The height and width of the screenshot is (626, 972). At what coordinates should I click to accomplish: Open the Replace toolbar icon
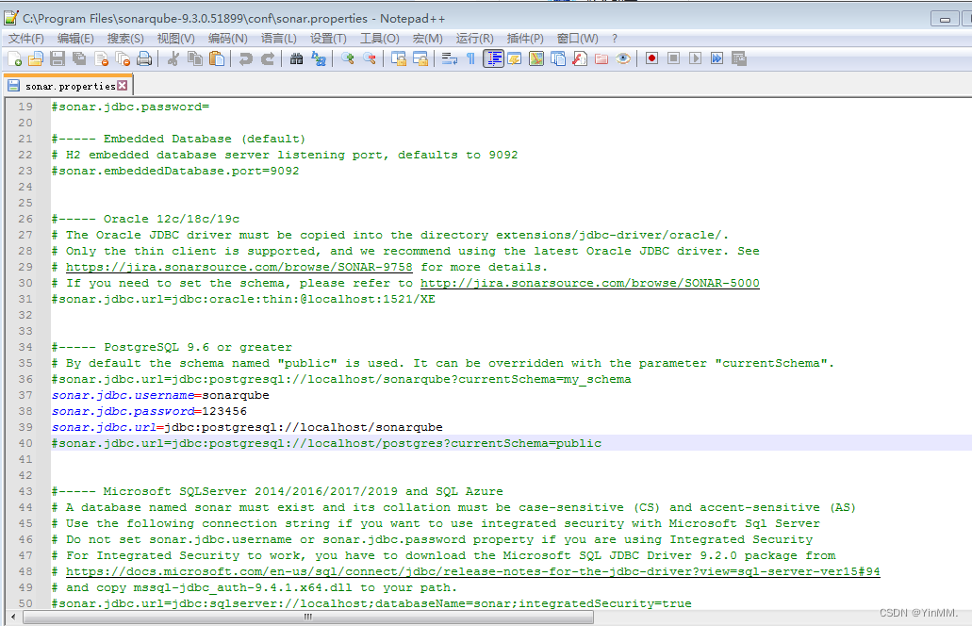[x=319, y=58]
